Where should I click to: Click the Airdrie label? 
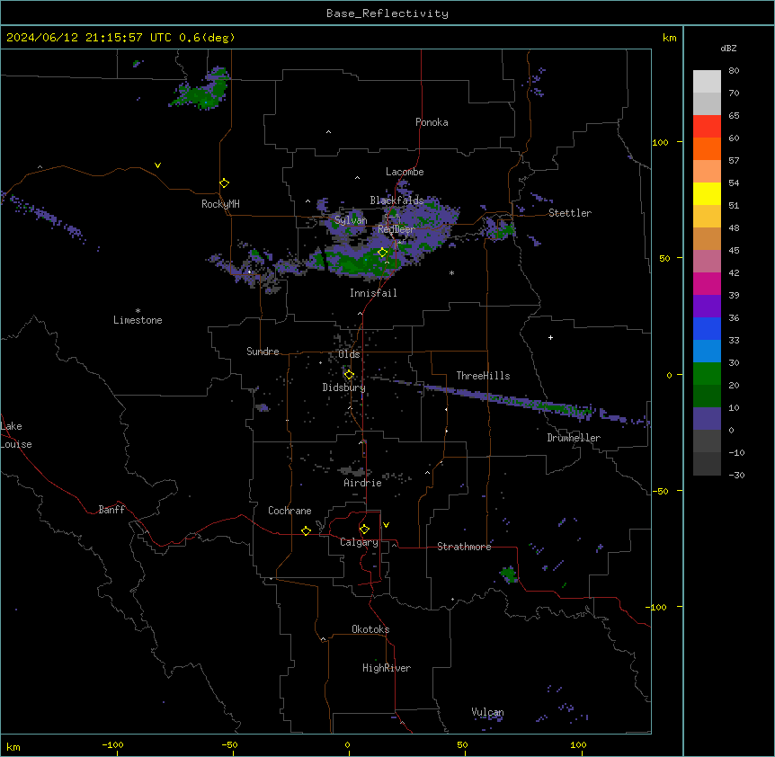point(363,483)
